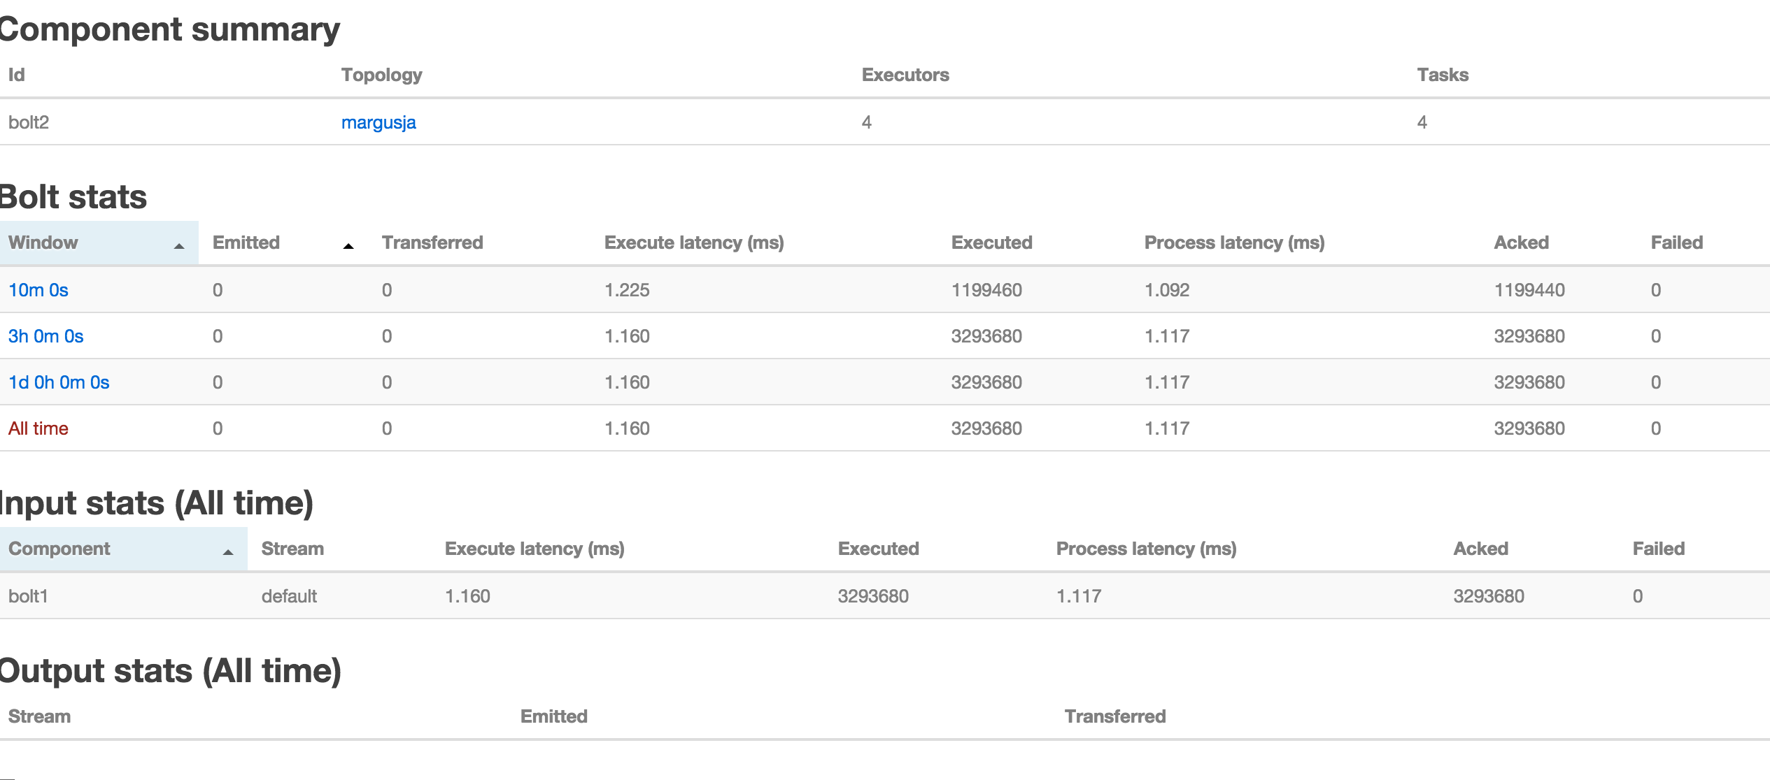Image resolution: width=1770 pixels, height=780 pixels.
Task: Sort Bolt stats by Acked column
Action: pos(1521,243)
